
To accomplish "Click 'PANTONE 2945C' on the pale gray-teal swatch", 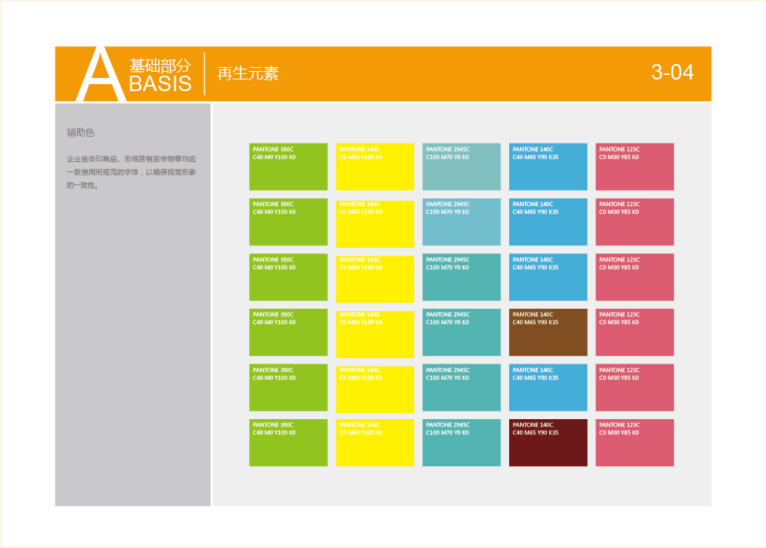I will tap(448, 150).
